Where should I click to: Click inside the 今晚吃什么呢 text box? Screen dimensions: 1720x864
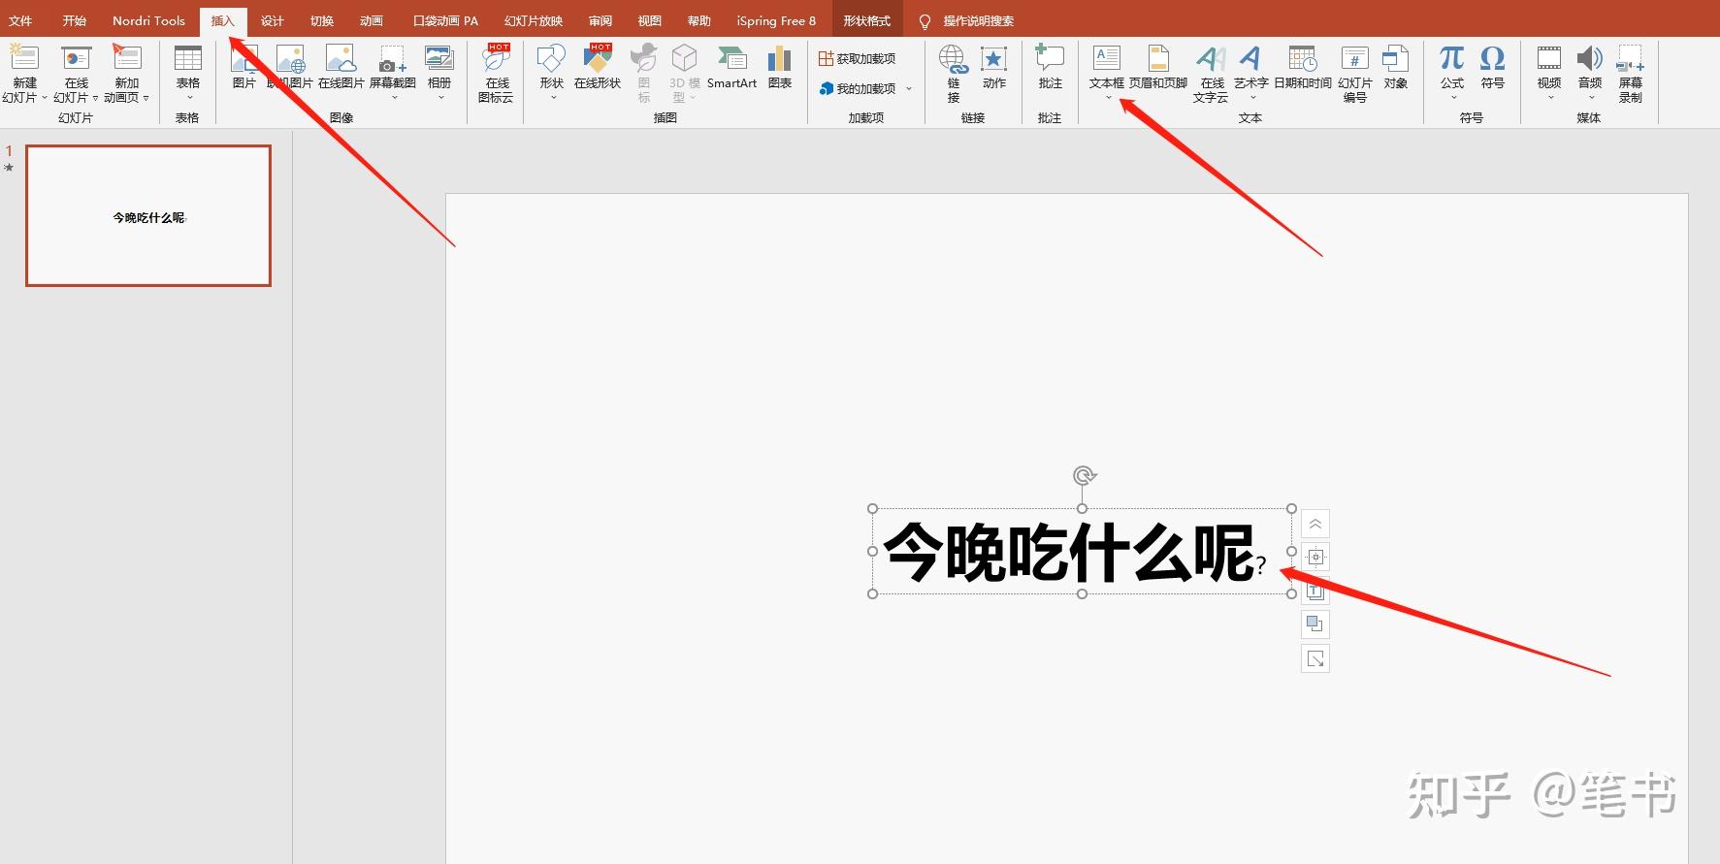[1081, 551]
